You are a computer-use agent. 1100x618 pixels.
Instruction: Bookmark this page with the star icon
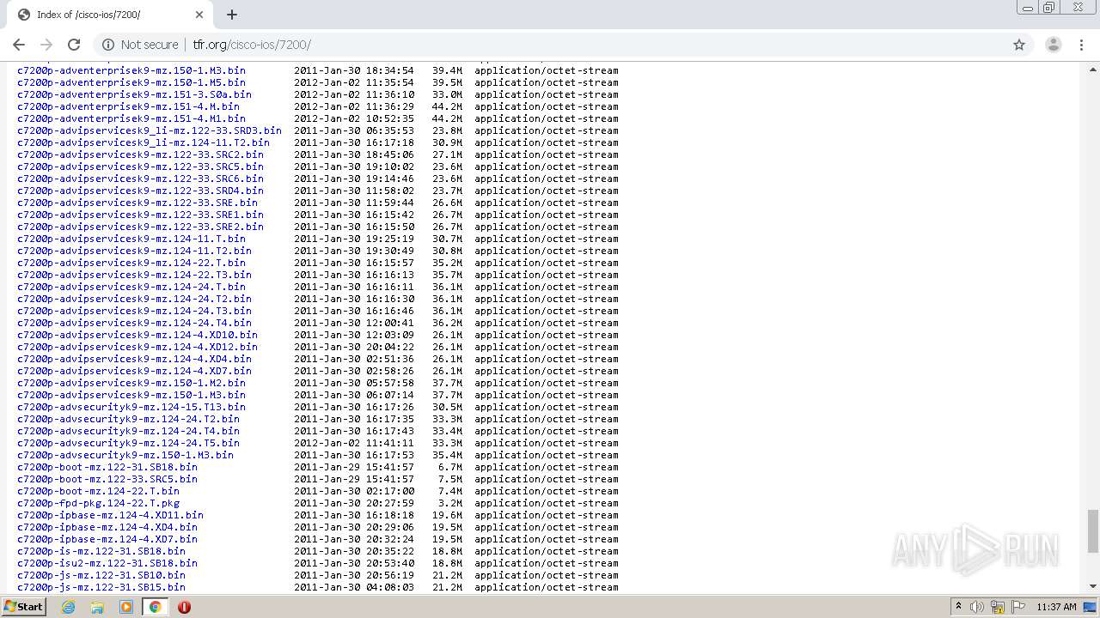[1019, 45]
